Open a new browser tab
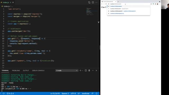 [118, 2]
